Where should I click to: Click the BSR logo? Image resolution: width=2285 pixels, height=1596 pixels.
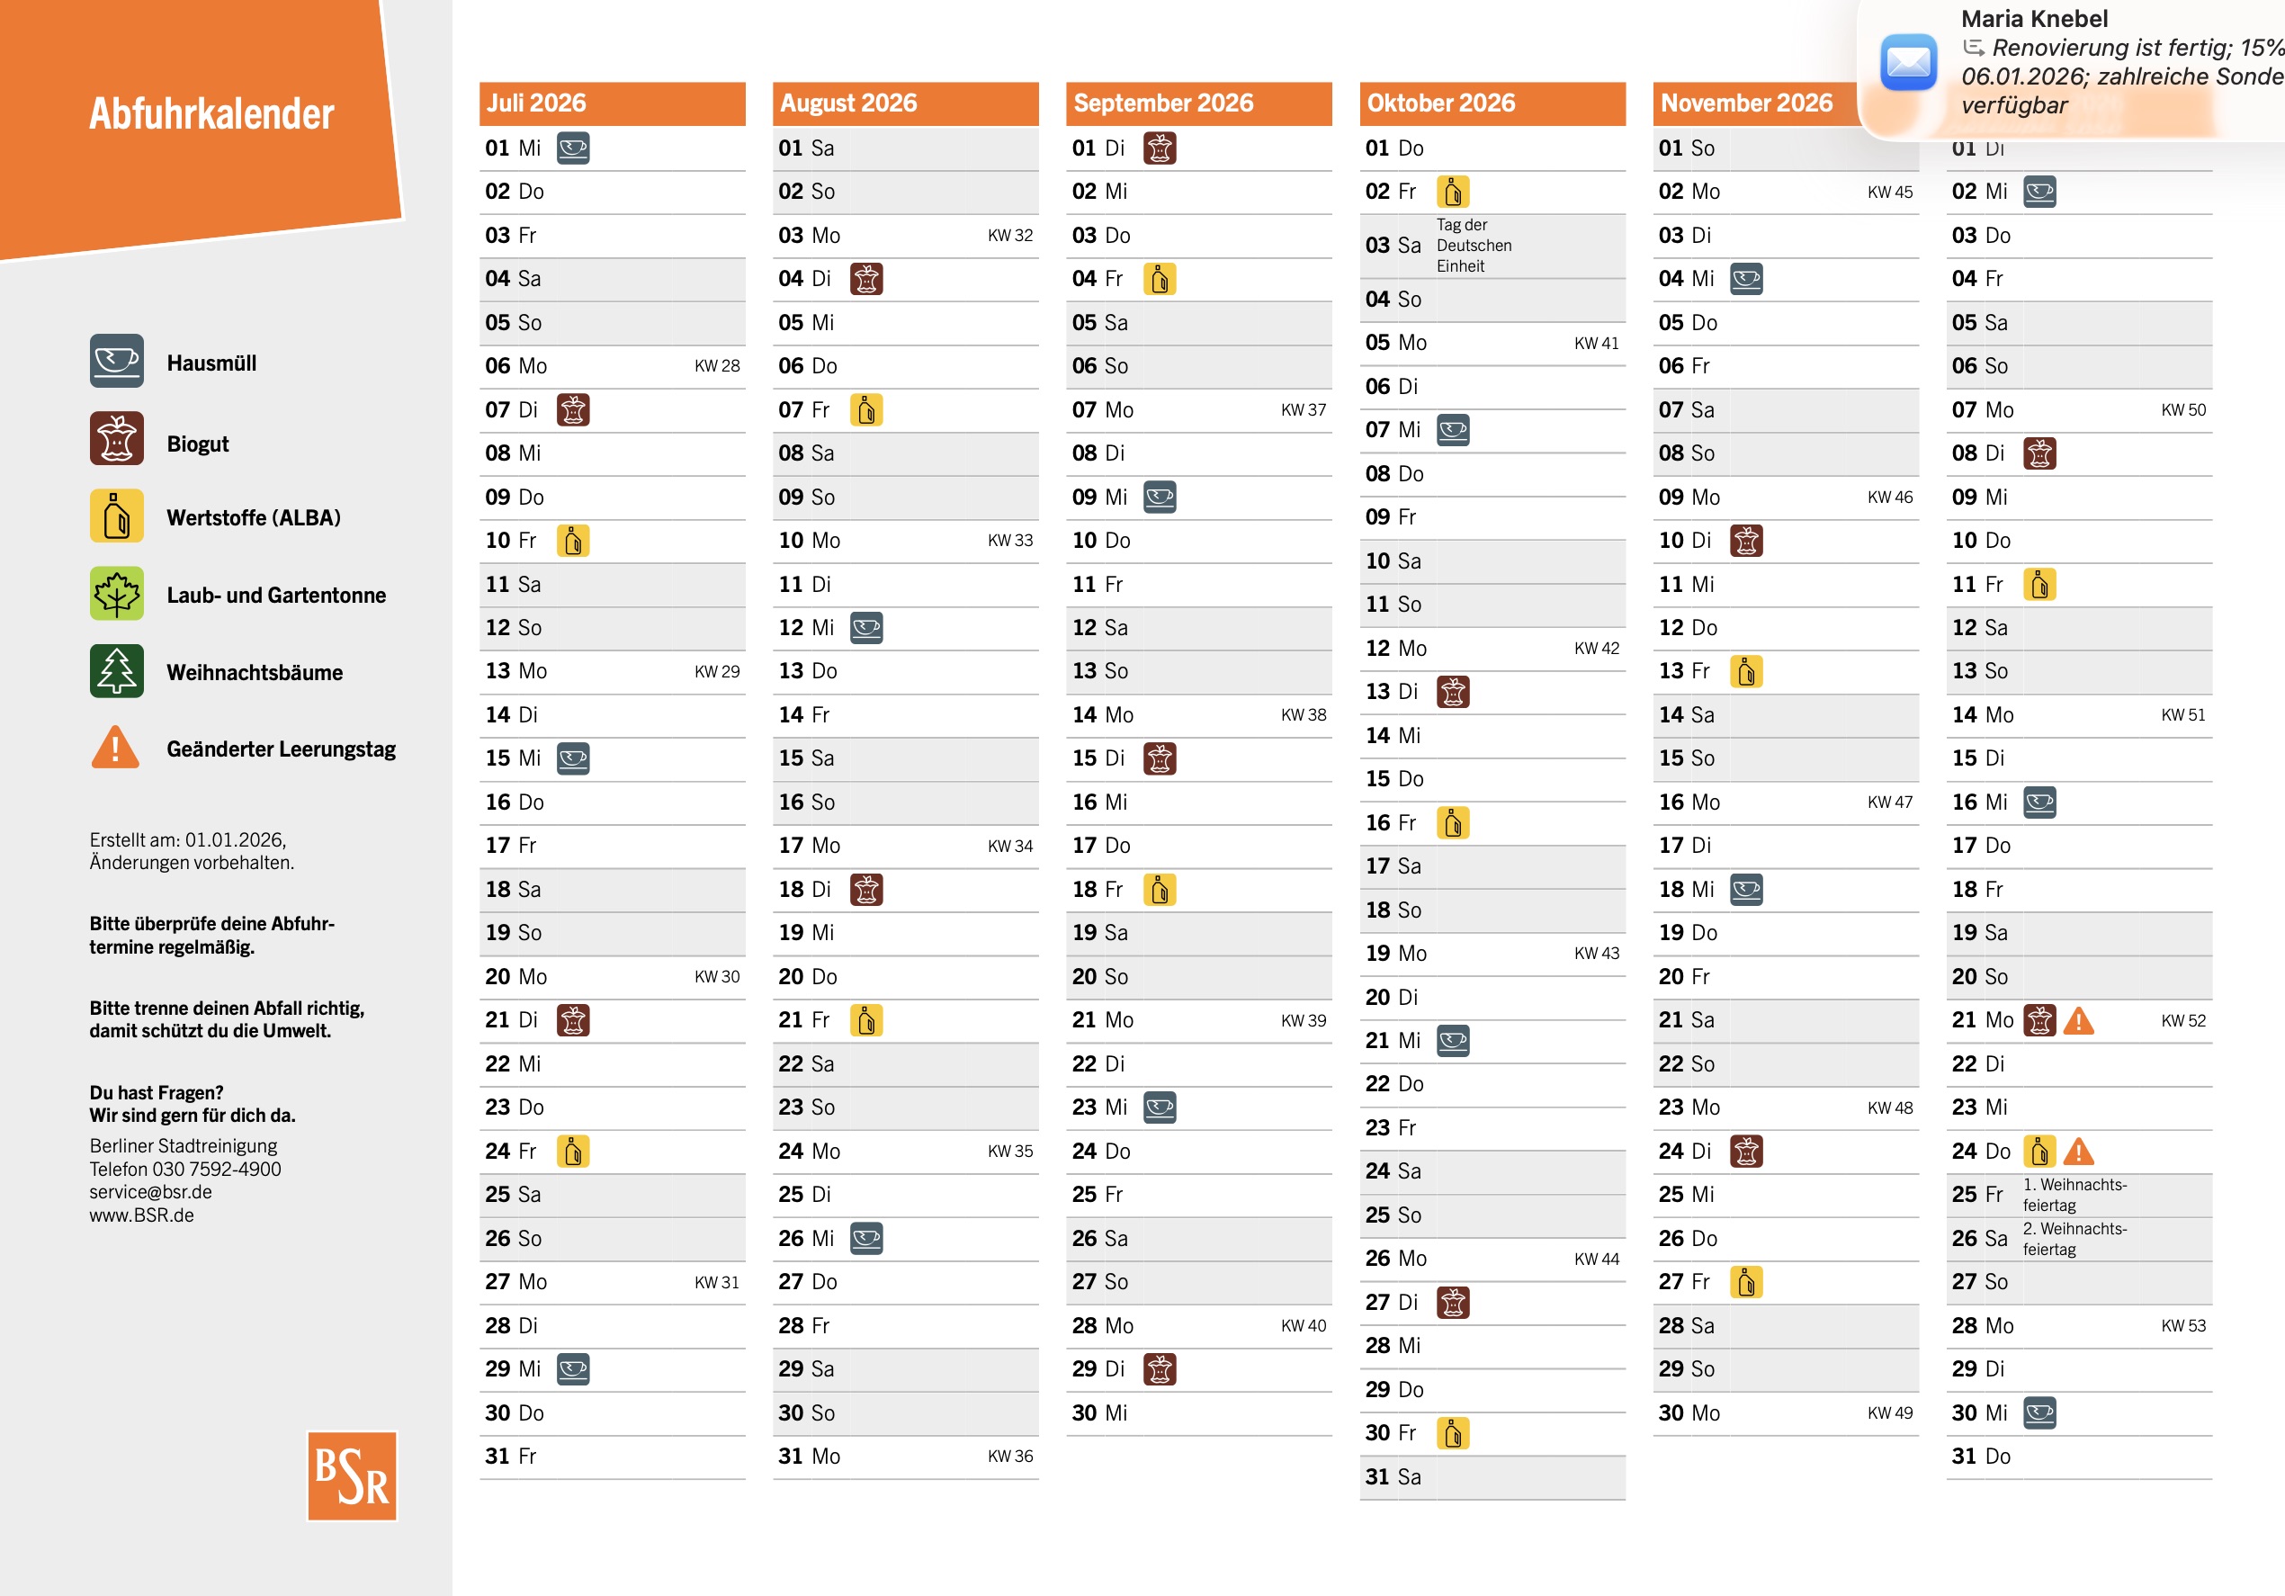352,1475
